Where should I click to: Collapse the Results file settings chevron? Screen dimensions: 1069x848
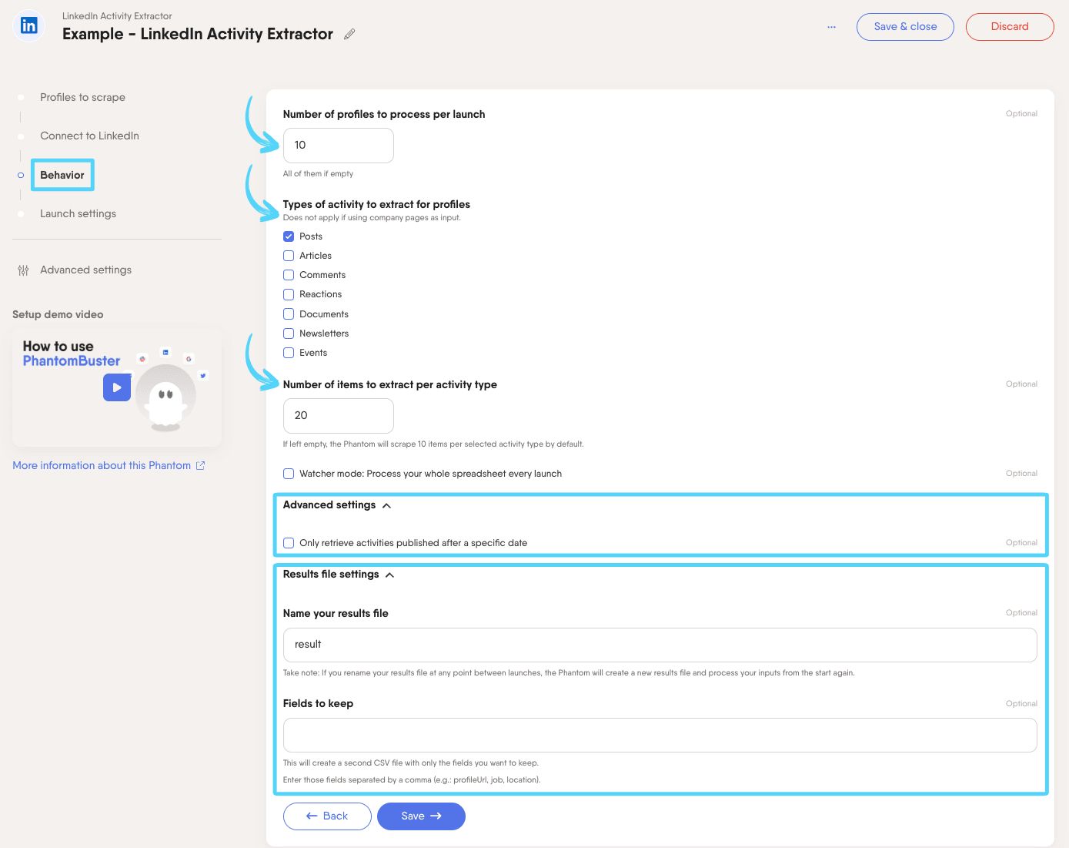click(389, 575)
